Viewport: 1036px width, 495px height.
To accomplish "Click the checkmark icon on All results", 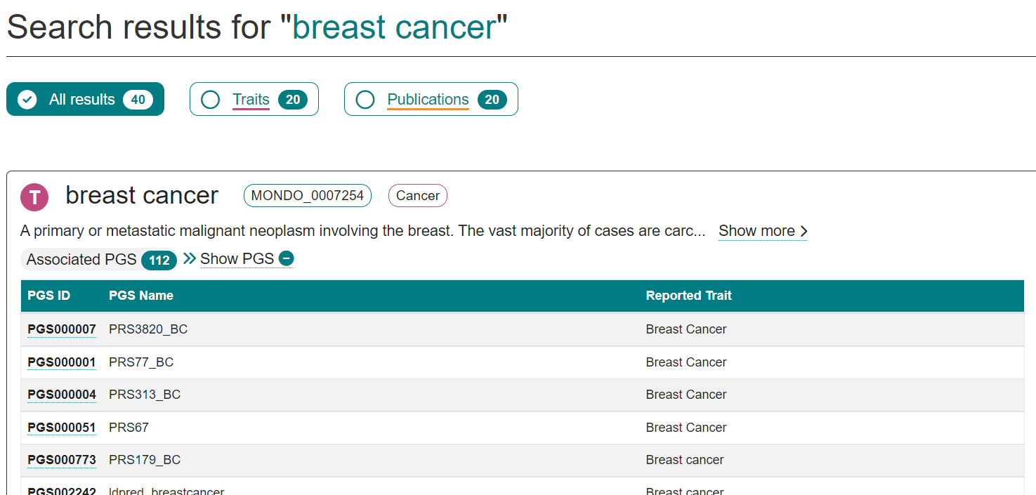I will (x=27, y=99).
